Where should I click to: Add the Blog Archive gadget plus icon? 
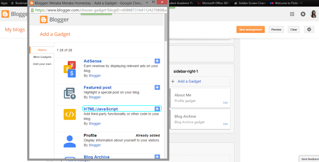pos(157,157)
